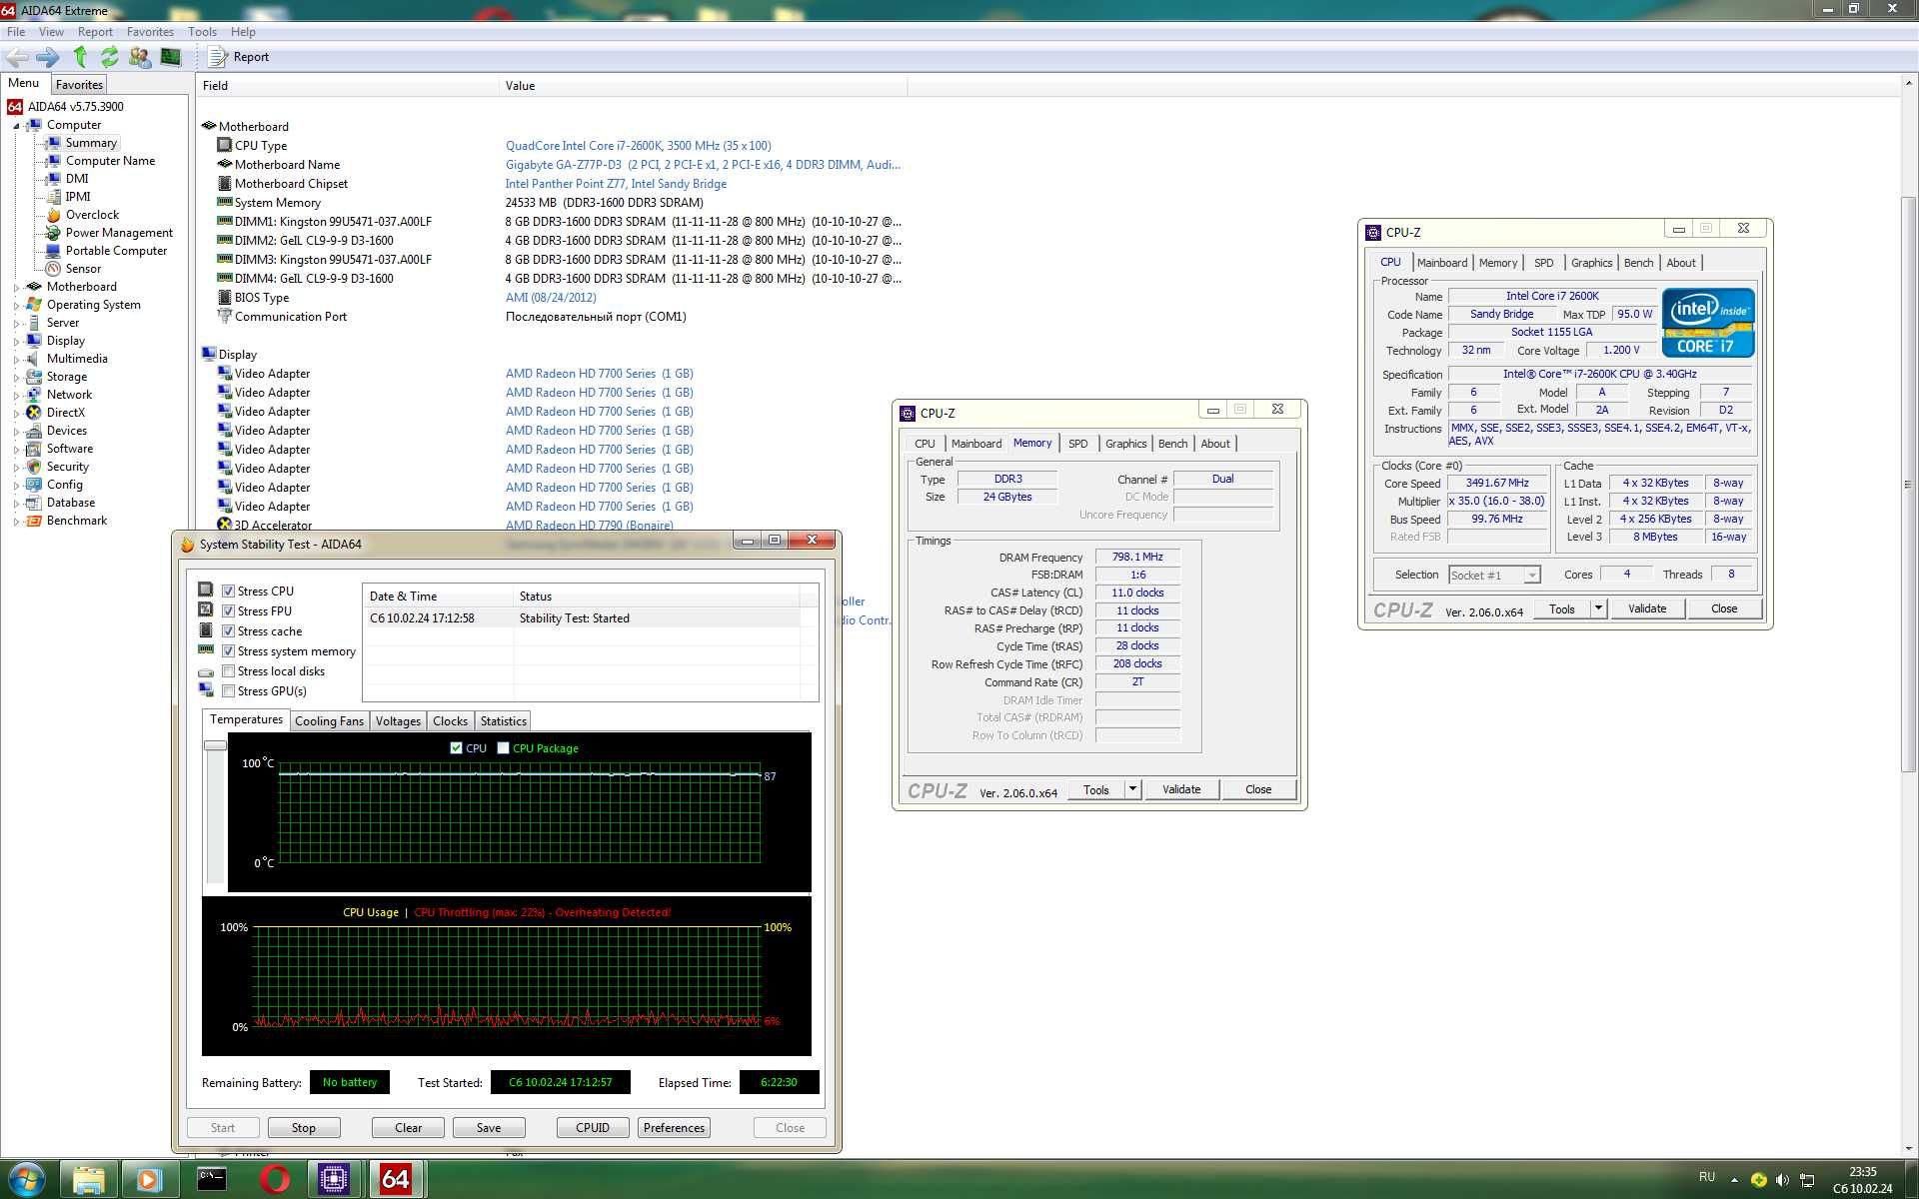Switch to AIDA64 taskbar icon

click(396, 1180)
